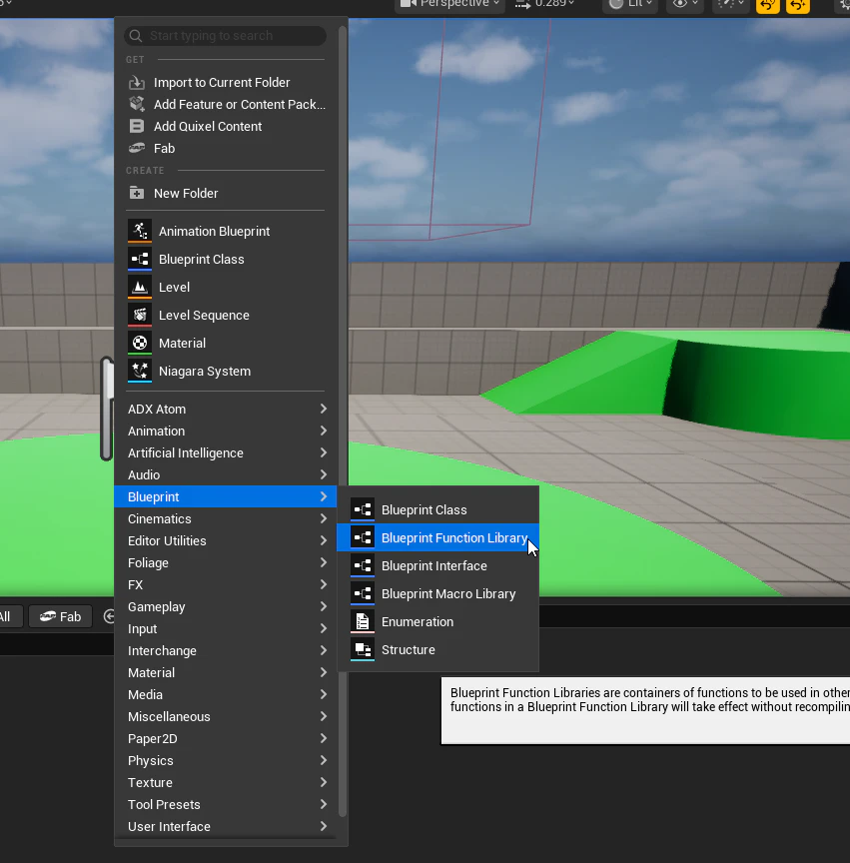Click the Animation Blueprint icon
Image resolution: width=850 pixels, height=863 pixels.
(x=140, y=231)
